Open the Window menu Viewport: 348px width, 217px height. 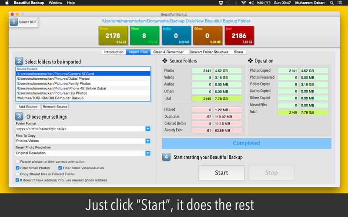[x=55, y=3]
